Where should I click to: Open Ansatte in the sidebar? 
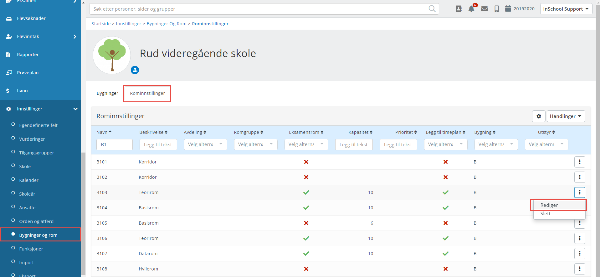27,208
